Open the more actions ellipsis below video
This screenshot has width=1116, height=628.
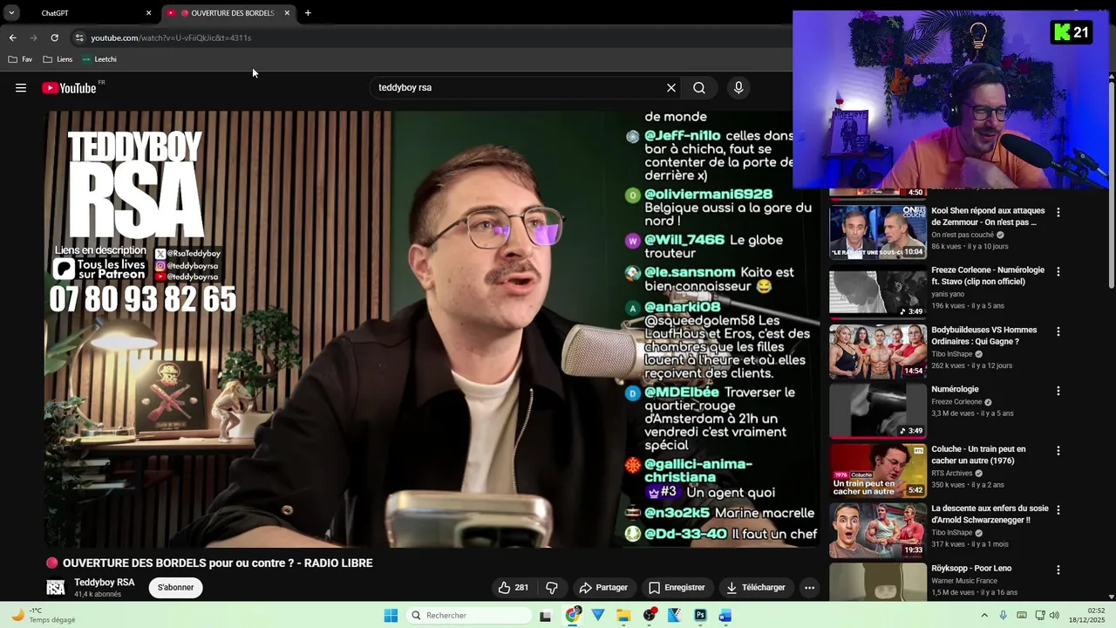pyautogui.click(x=809, y=588)
